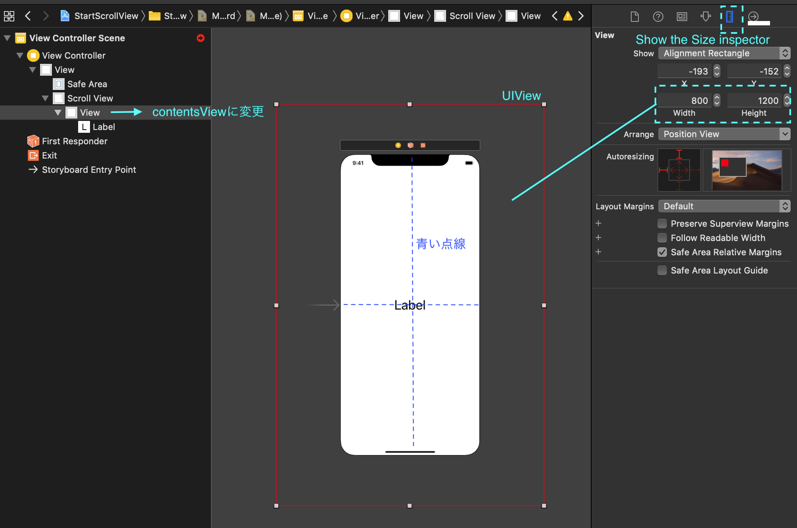Enable Follow Readable Width
The height and width of the screenshot is (528, 797).
coord(662,238)
